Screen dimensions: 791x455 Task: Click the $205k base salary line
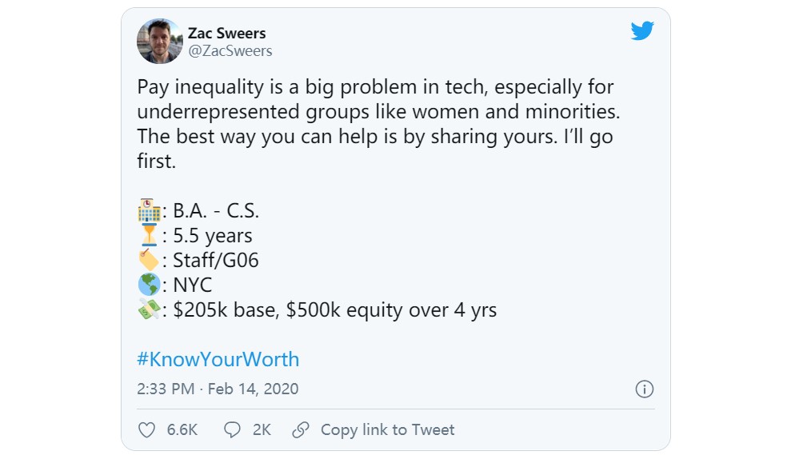pyautogui.click(x=334, y=310)
